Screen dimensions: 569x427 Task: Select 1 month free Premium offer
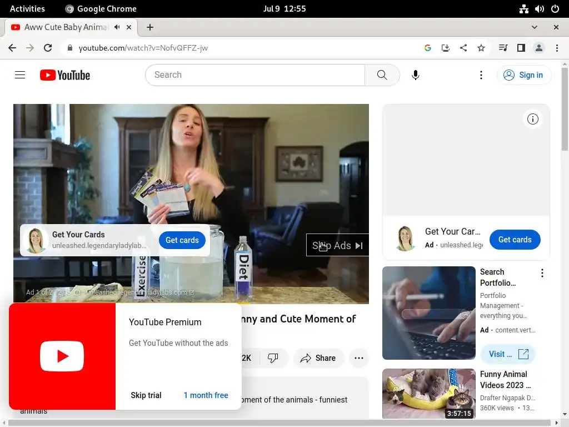206,395
